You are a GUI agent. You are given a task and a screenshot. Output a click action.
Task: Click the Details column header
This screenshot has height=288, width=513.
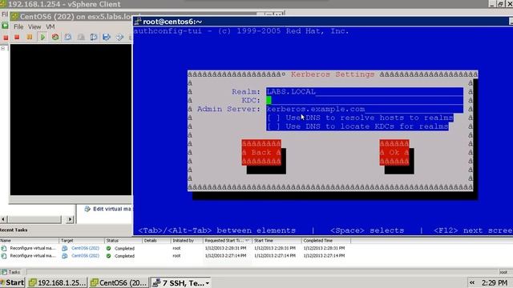[x=156, y=241]
